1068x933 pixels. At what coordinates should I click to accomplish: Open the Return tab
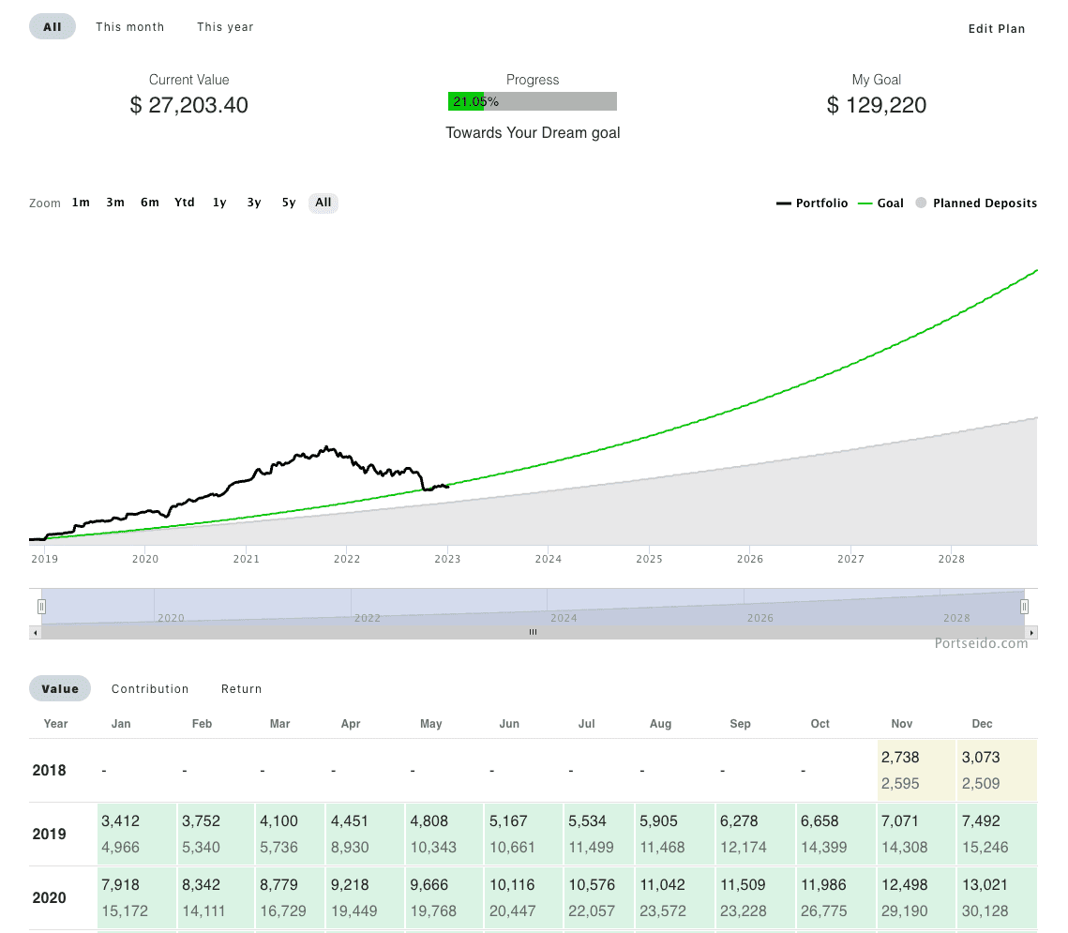(x=241, y=688)
